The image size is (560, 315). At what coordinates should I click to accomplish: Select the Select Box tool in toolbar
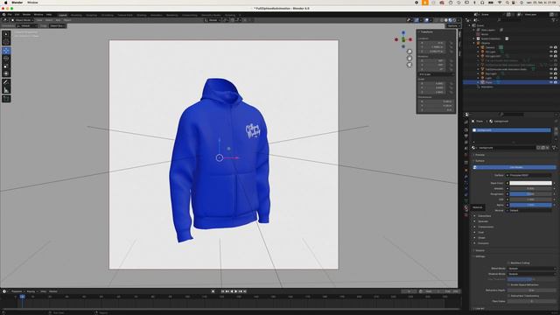pyautogui.click(x=6, y=34)
